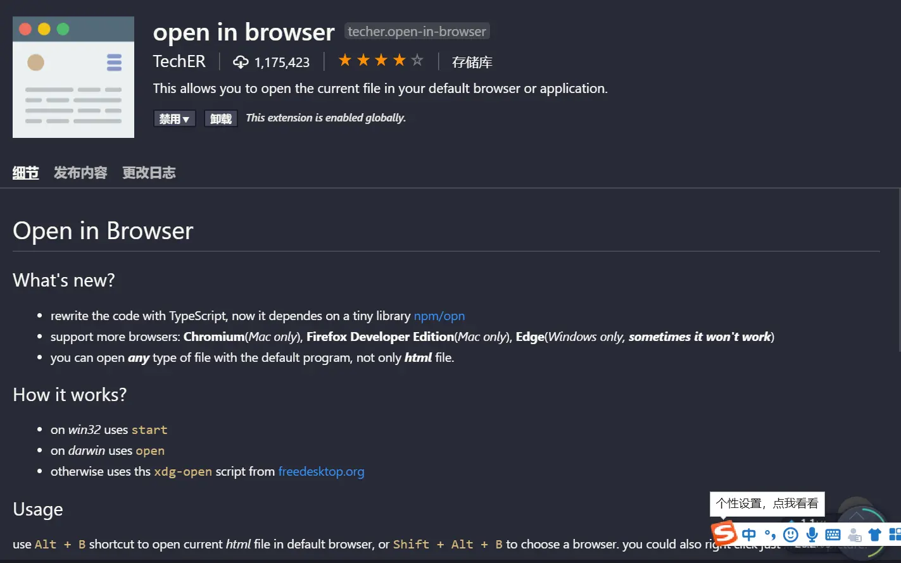Screen dimensions: 901x563
Task: Click the 个性设置，点我看看 tooltip
Action: tap(767, 504)
